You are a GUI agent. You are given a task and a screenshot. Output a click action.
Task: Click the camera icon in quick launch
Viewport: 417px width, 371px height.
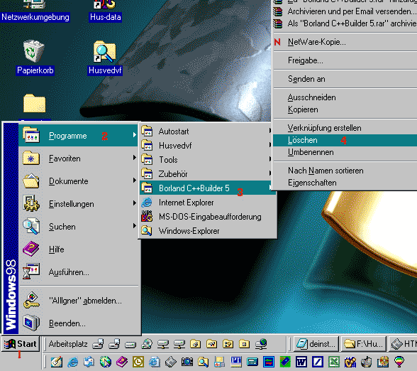(x=187, y=362)
